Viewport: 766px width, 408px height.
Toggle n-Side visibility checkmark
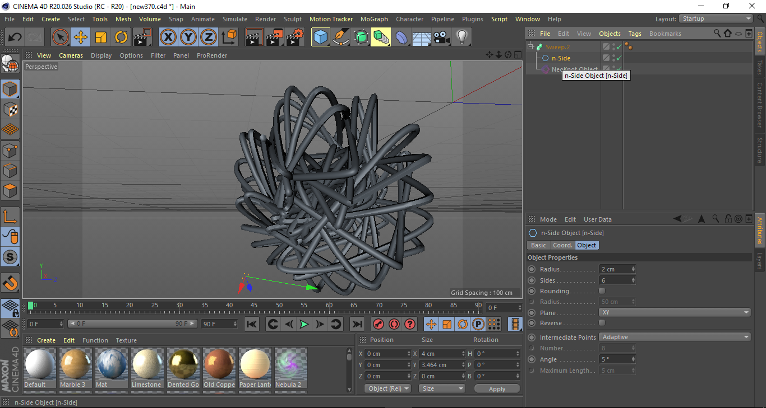tap(619, 58)
